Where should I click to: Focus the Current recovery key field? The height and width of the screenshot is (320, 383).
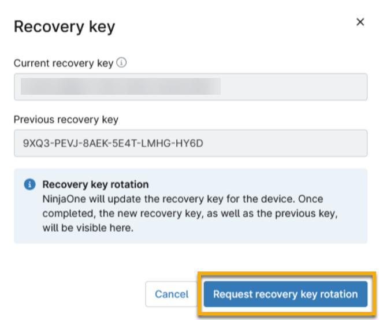click(x=191, y=87)
